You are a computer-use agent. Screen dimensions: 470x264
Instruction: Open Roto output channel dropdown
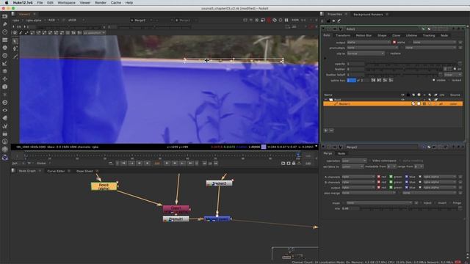coord(369,43)
